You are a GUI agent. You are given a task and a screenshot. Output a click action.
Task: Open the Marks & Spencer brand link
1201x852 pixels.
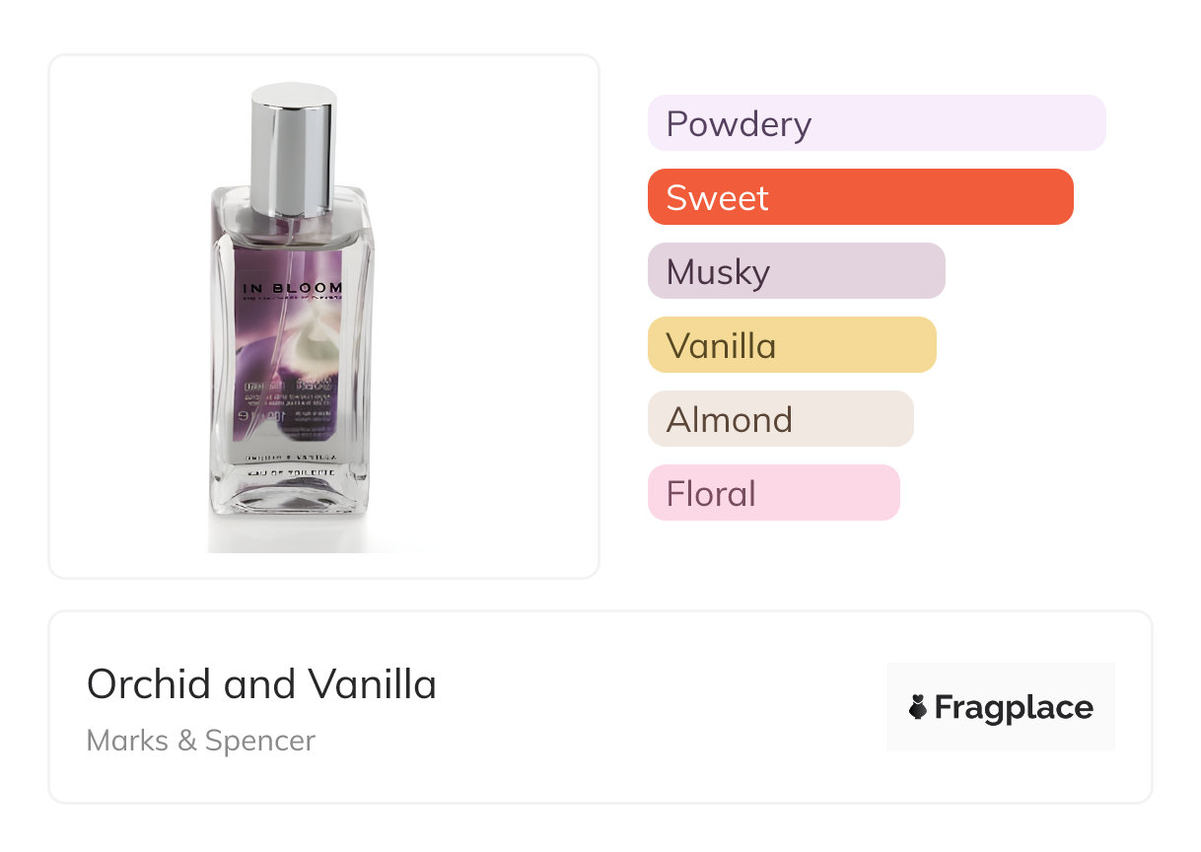[200, 741]
